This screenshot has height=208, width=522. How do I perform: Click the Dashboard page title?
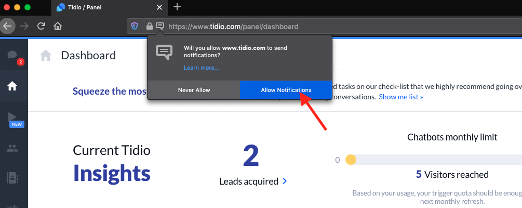[x=88, y=55]
